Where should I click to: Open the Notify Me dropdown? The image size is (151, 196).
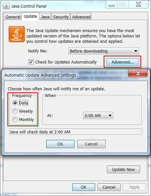[x=104, y=51]
